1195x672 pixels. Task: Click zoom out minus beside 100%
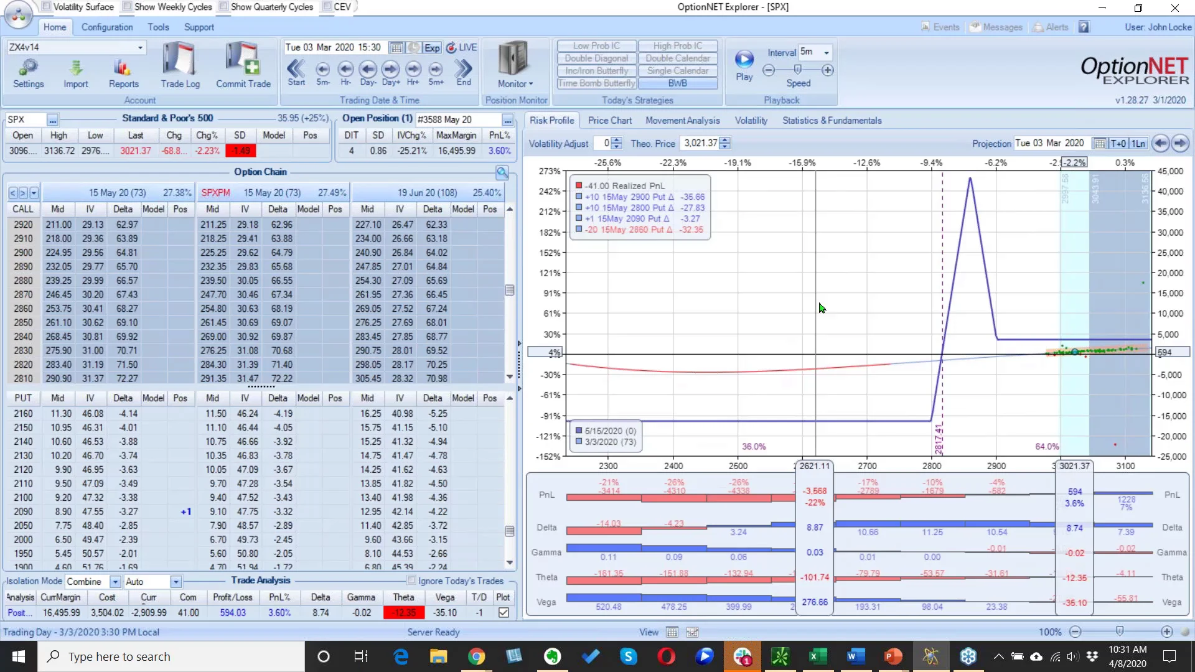[x=1075, y=632]
